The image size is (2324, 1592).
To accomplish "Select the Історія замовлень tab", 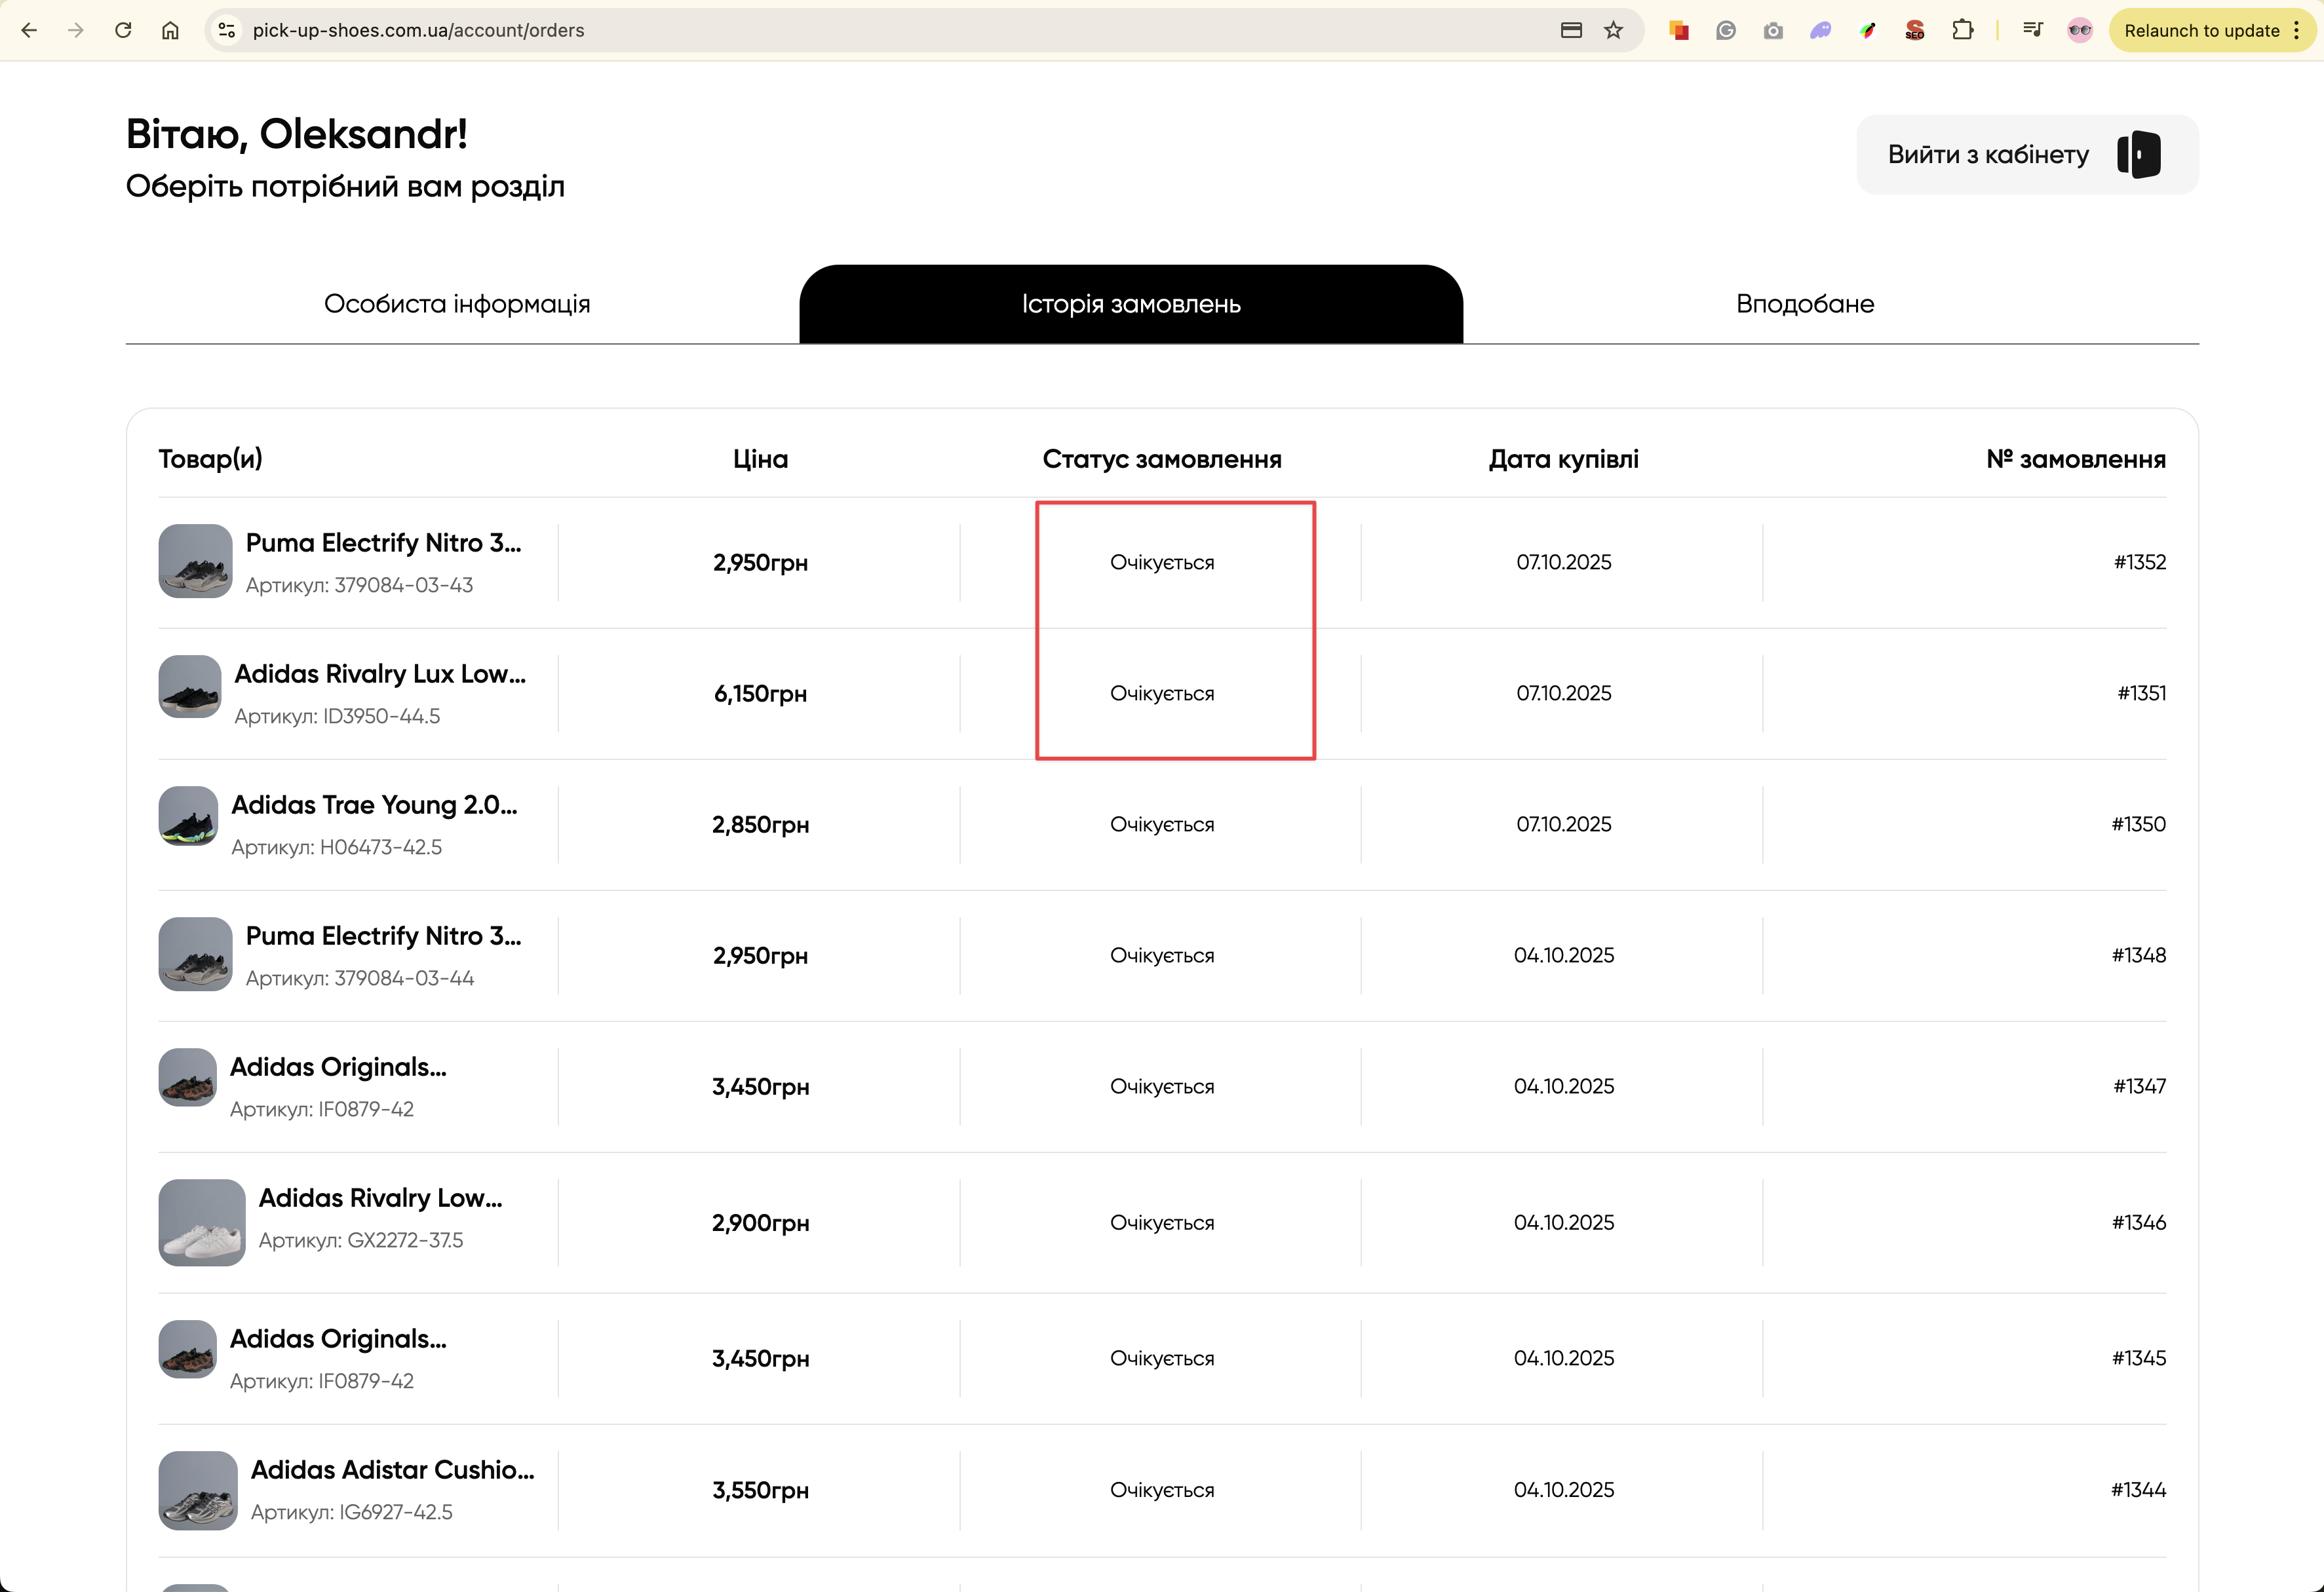I will pos(1131,304).
